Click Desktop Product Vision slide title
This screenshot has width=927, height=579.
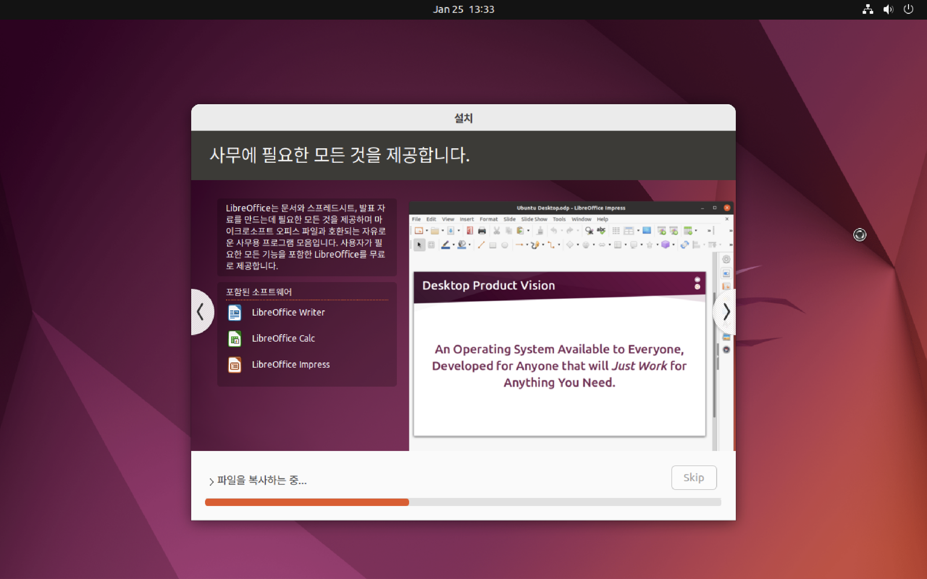tap(488, 285)
